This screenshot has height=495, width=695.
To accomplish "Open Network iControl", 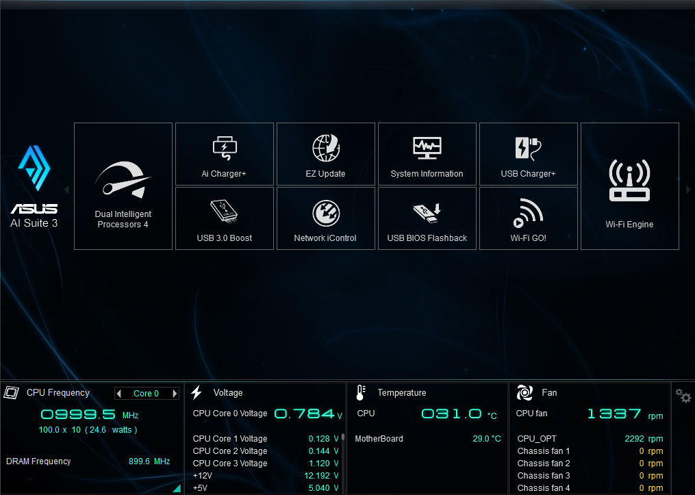I will tap(325, 218).
